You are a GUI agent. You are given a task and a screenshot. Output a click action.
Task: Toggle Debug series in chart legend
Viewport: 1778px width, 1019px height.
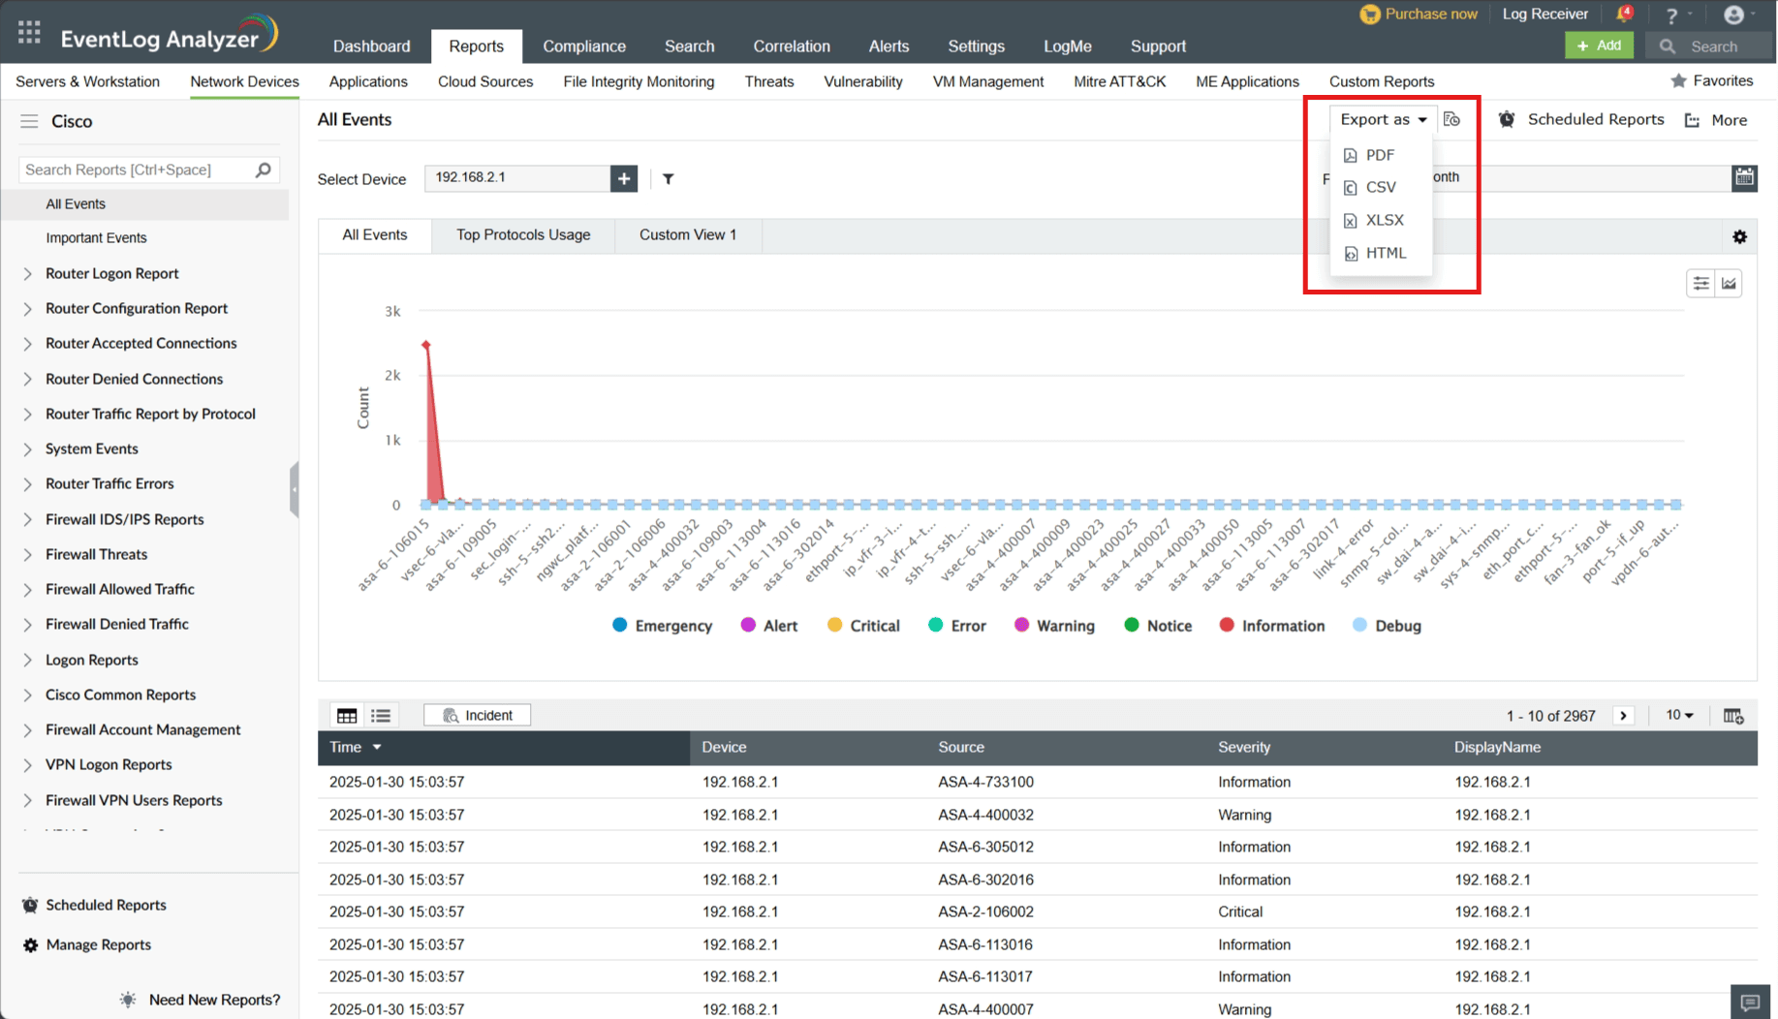coord(1387,626)
